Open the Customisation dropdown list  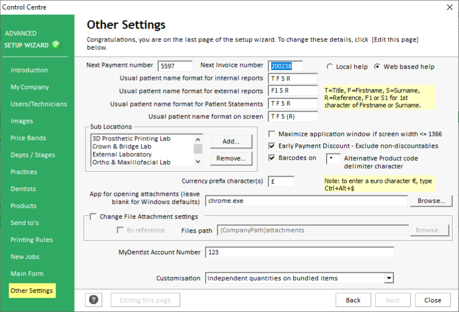[x=388, y=278]
